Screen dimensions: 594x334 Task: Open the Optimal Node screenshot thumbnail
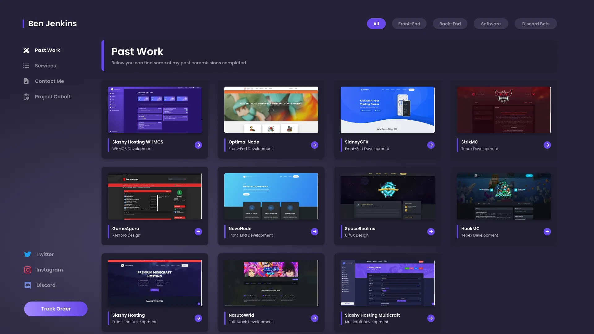coord(271,110)
